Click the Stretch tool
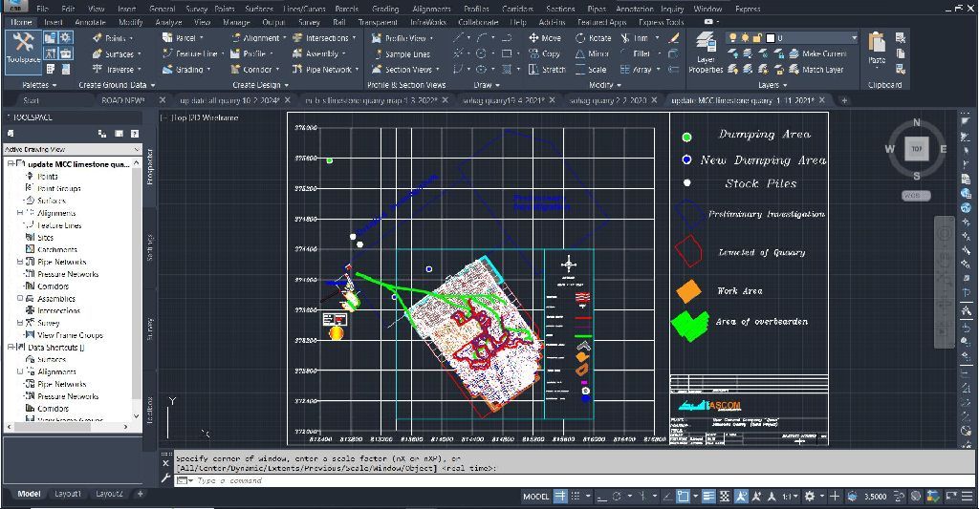Viewport: 979px width, 509px height. coord(546,70)
